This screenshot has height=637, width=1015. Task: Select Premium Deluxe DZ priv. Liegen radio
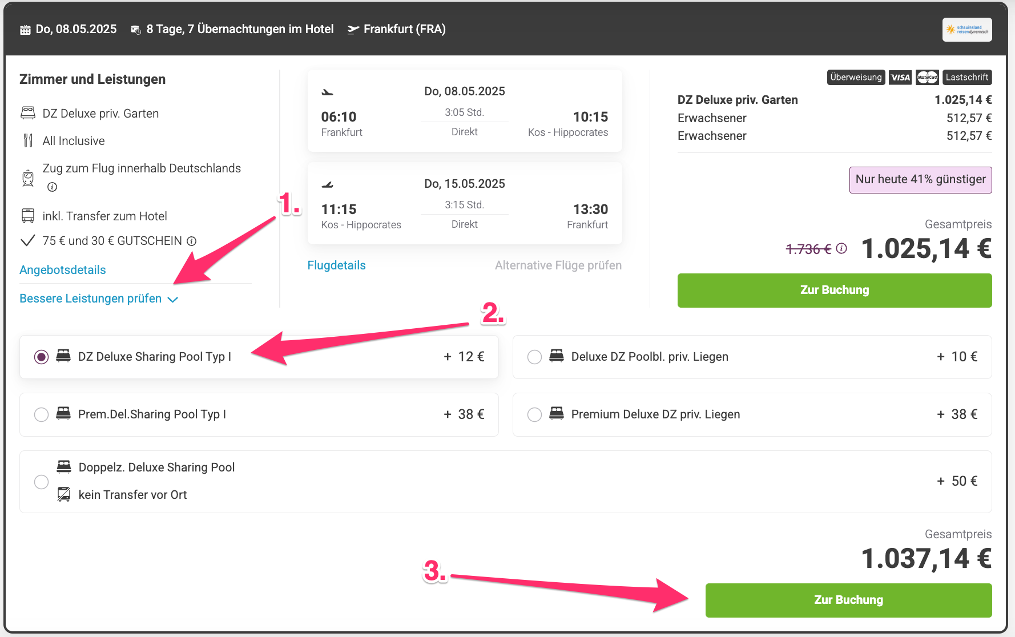pos(534,414)
